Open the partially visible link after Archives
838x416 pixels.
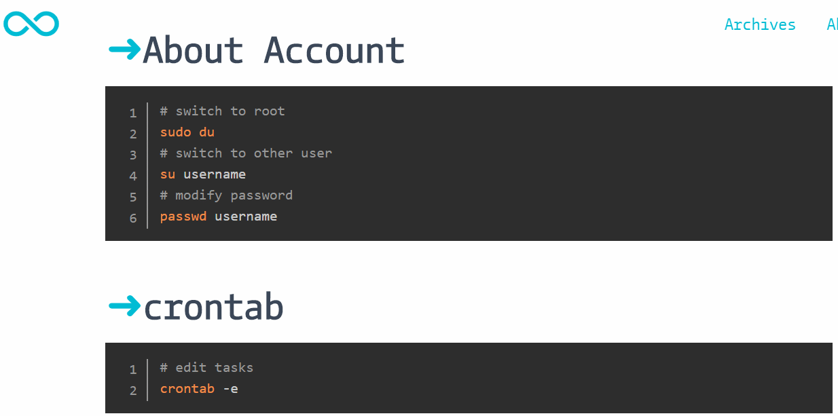tap(833, 24)
